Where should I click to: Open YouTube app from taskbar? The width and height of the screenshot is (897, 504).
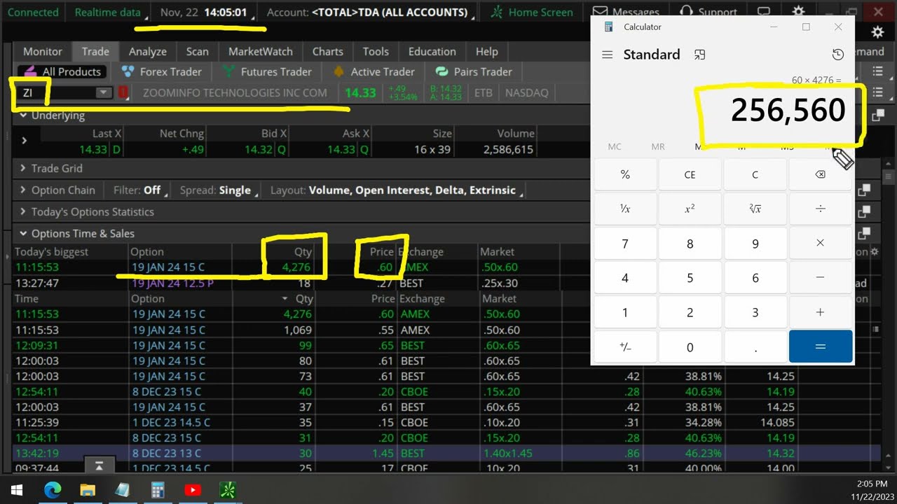193,490
